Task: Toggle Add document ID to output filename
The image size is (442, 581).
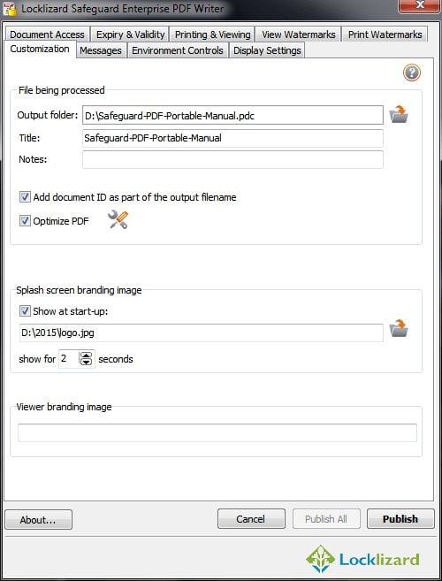Action: point(25,197)
